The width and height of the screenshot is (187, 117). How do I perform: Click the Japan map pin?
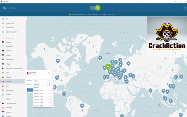click(x=181, y=77)
